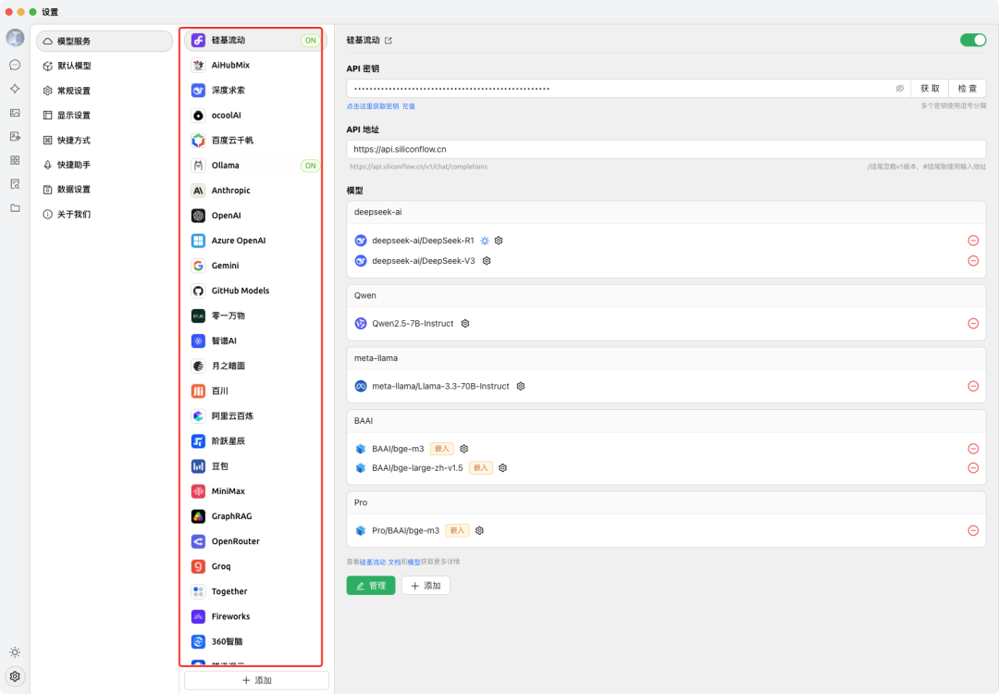Screen dimensions: 999x694
Task: Open the translate sidebar icon
Action: point(15,136)
